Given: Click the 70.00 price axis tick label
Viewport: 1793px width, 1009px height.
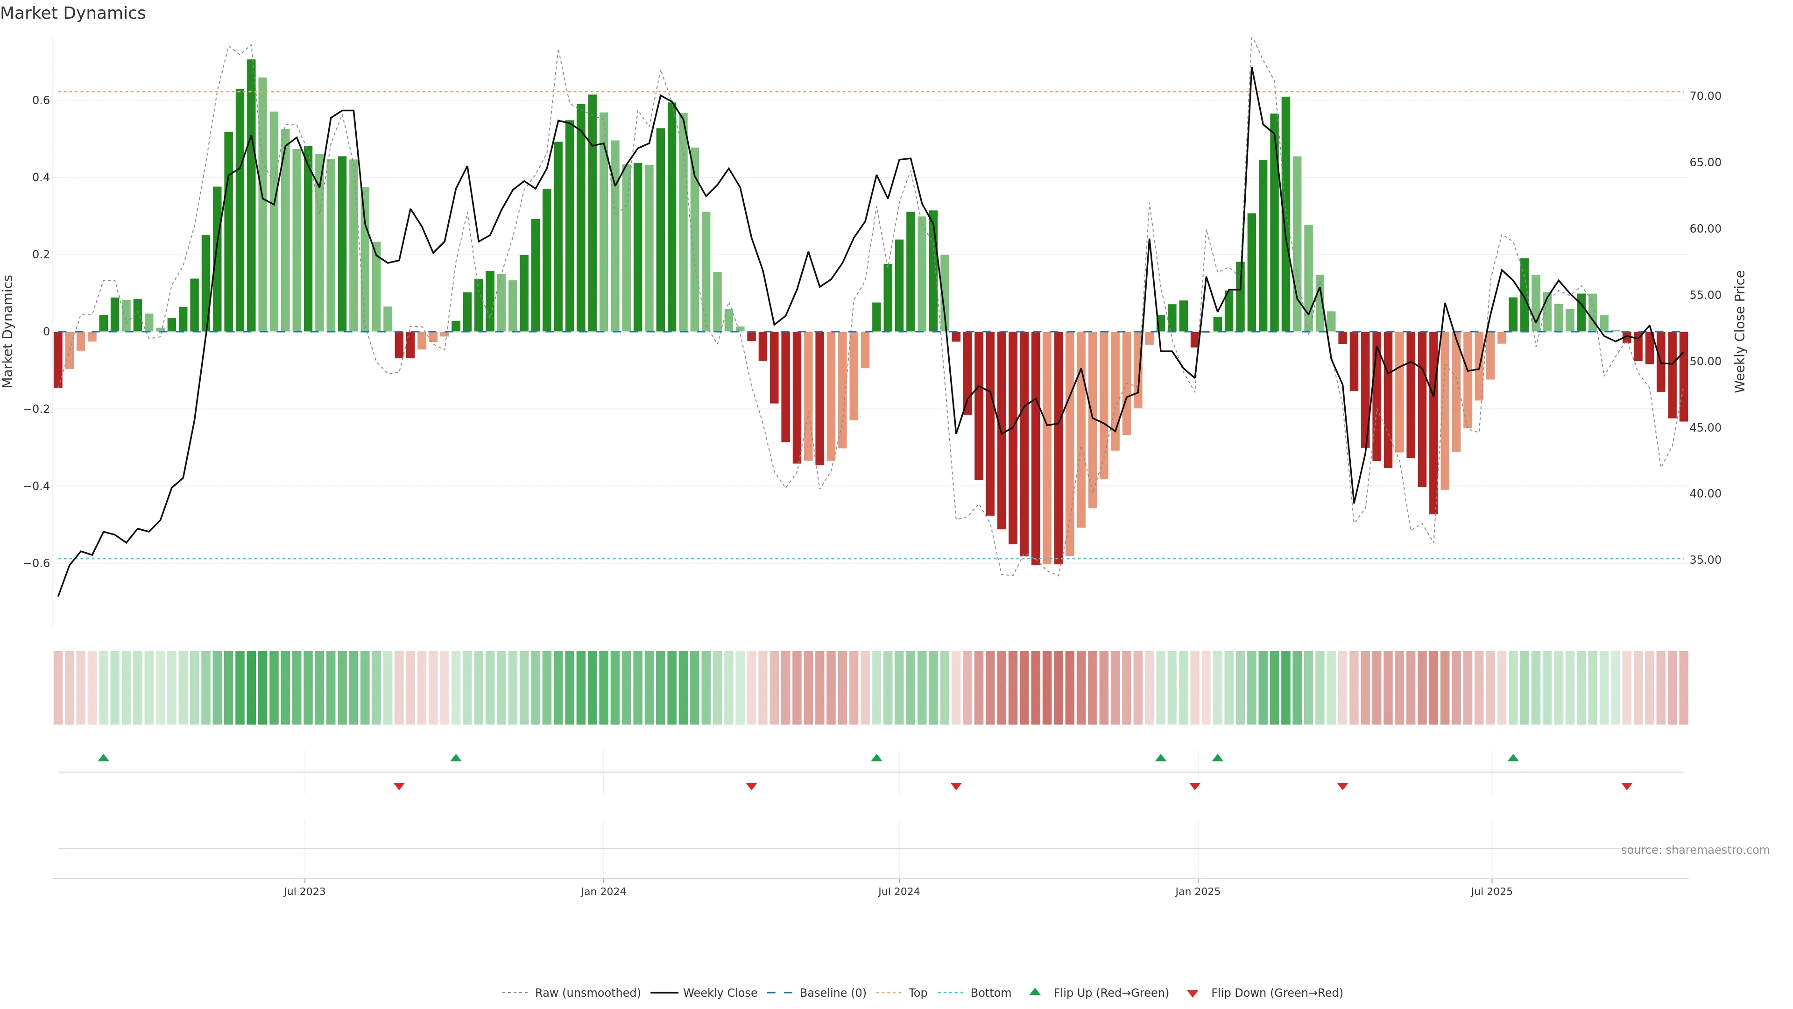Looking at the screenshot, I should pos(1705,96).
